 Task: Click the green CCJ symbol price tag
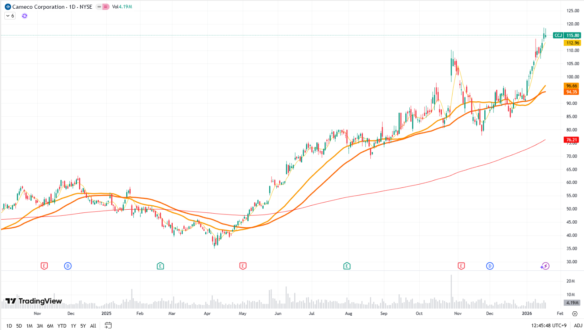(558, 35)
